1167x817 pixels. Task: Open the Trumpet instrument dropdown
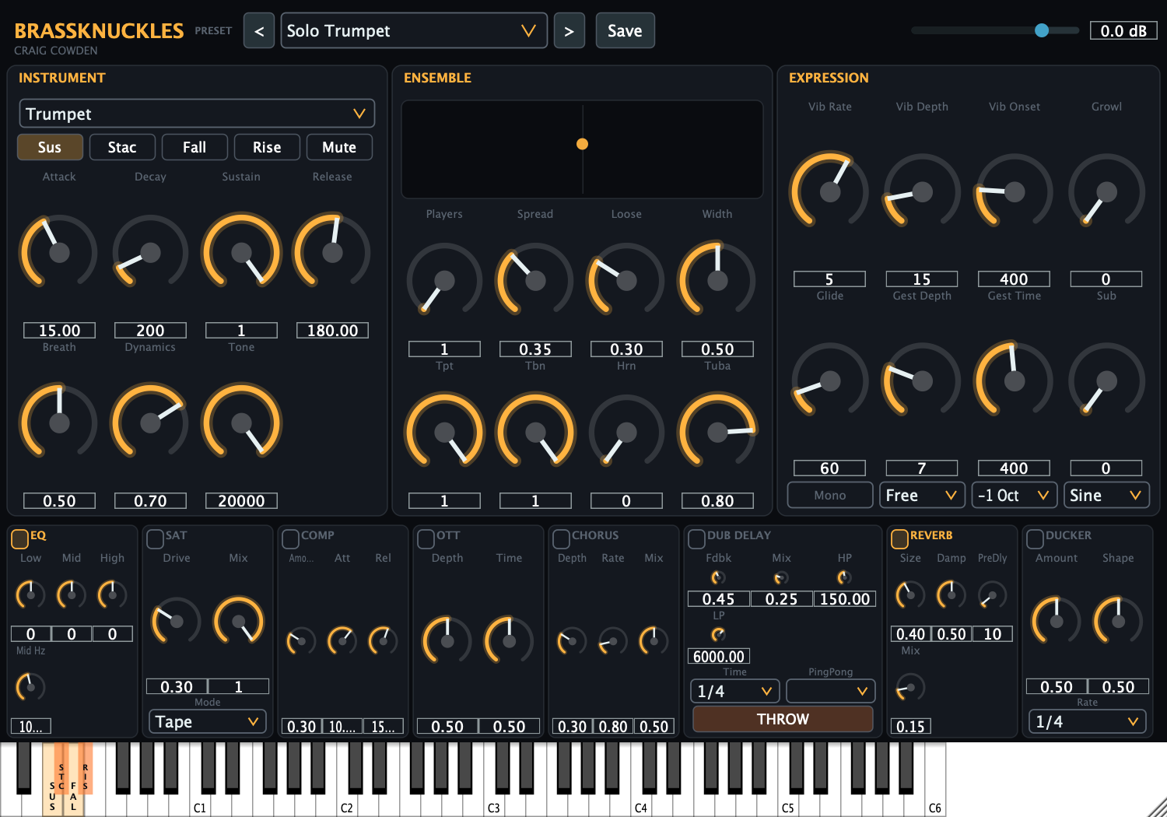point(197,114)
